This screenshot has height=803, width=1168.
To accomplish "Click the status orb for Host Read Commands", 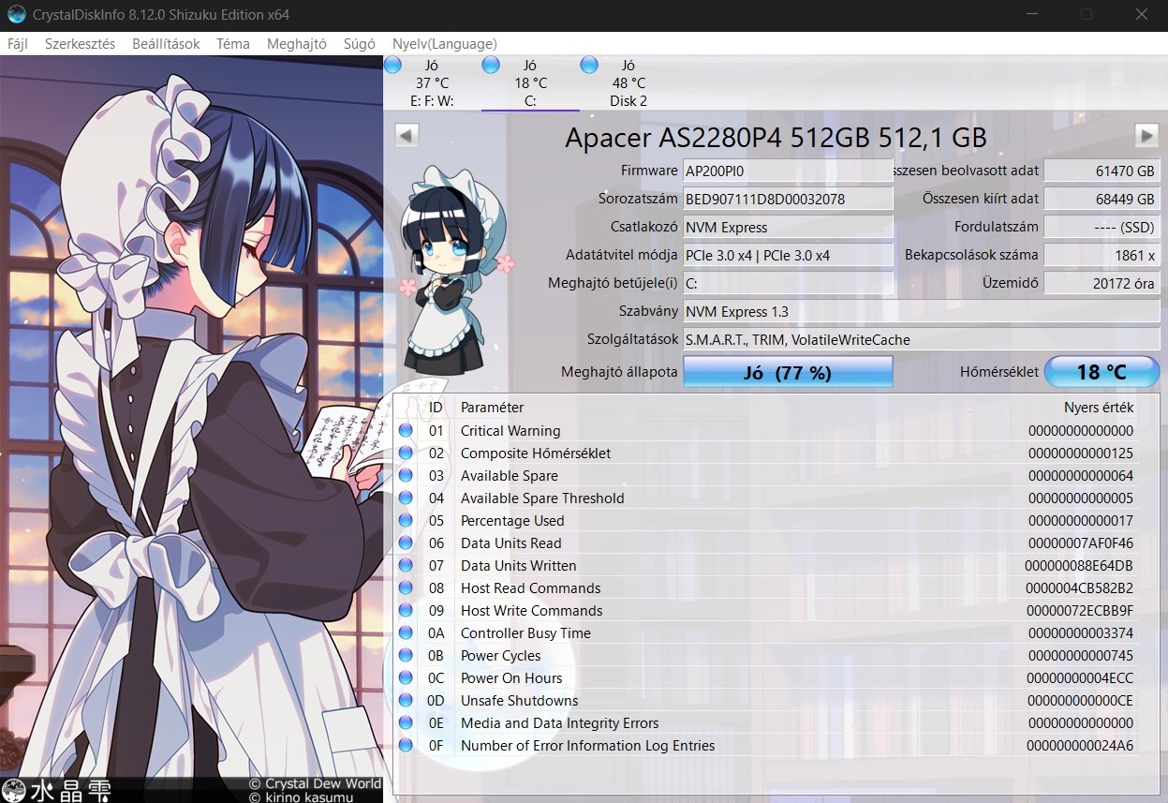I will [406, 588].
